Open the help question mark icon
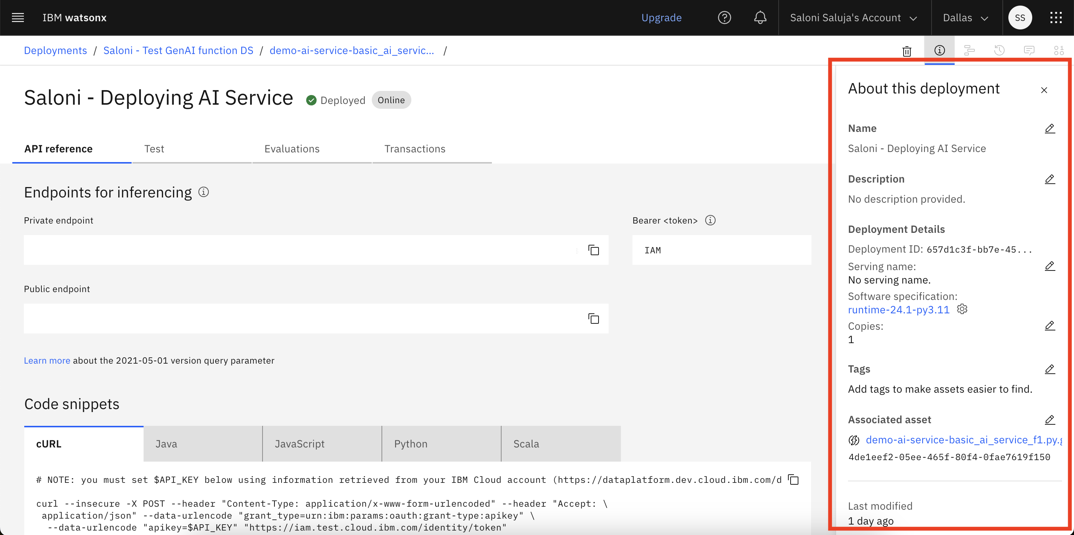Screen dimensions: 1074x535 725,18
